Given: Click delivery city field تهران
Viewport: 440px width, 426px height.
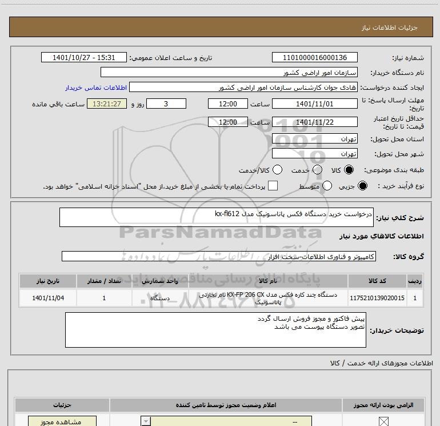Looking at the screenshot, I should click(x=314, y=153).
